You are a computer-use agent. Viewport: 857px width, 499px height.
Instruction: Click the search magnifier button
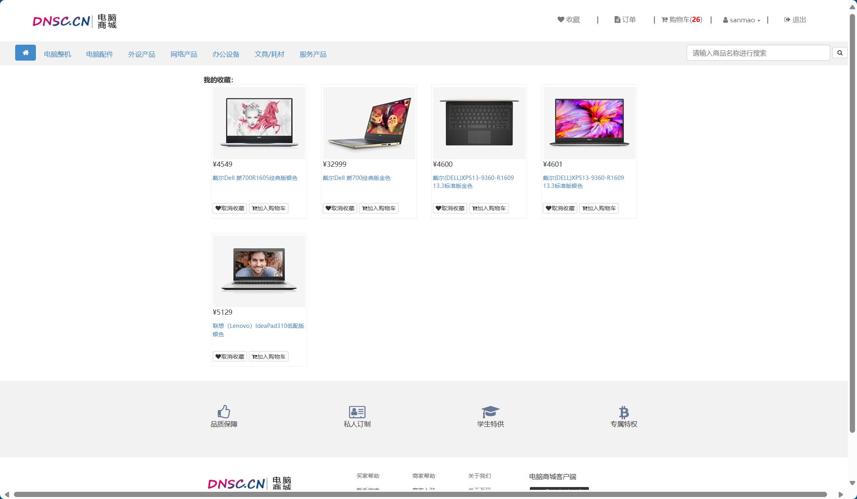click(840, 53)
